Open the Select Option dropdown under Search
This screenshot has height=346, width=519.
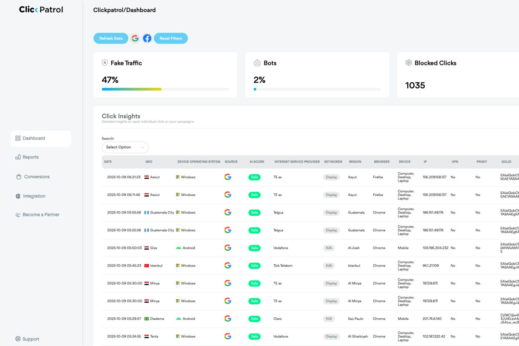125,147
